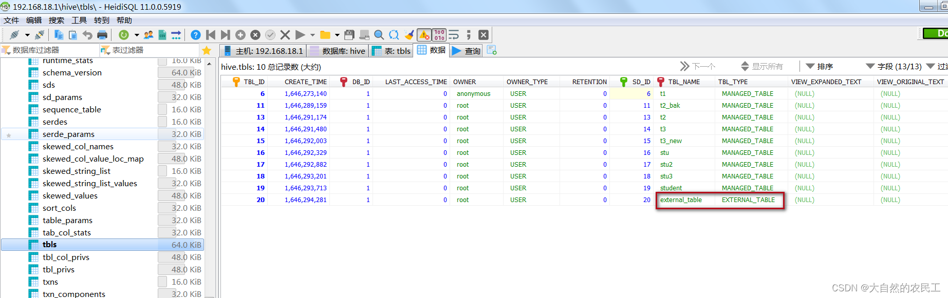Open the 帮助 menu
The image size is (948, 298).
pos(124,21)
